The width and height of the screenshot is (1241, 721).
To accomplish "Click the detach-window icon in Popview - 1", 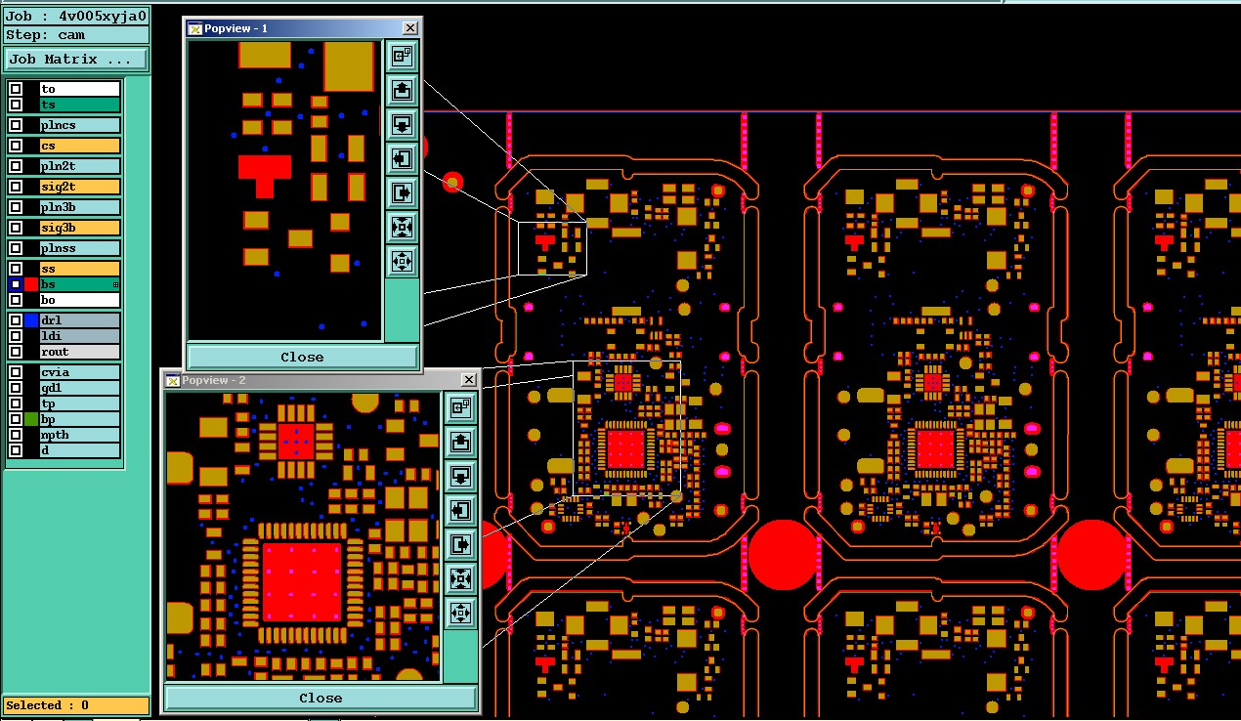I will tap(402, 56).
